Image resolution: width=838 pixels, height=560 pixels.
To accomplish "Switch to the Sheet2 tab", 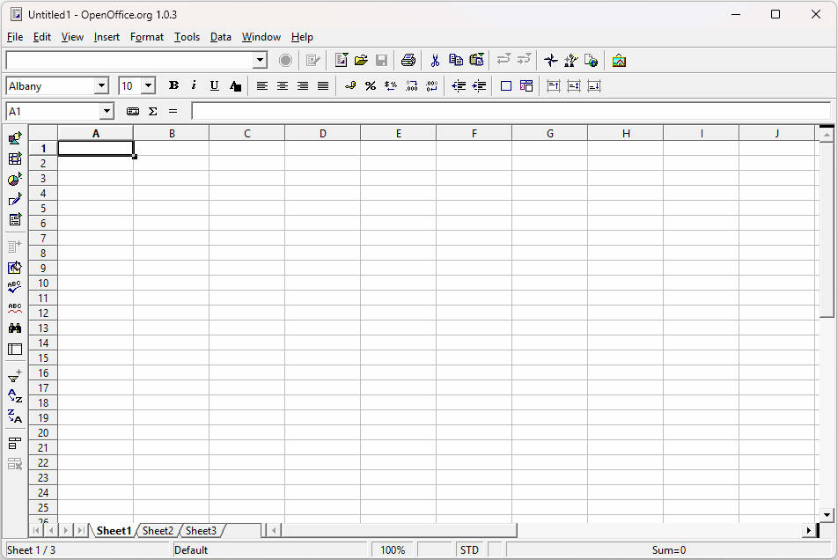I will click(158, 531).
